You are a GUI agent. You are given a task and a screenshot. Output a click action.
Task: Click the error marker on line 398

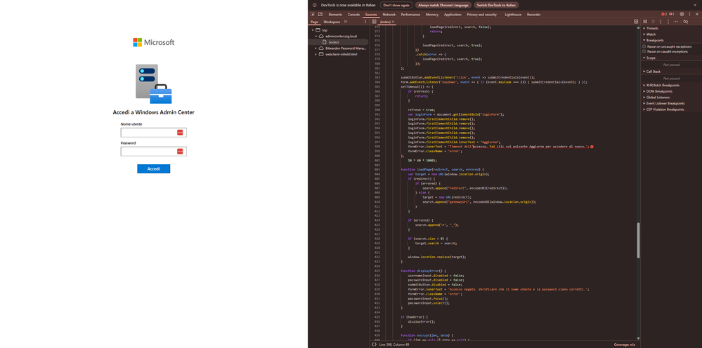592,147
